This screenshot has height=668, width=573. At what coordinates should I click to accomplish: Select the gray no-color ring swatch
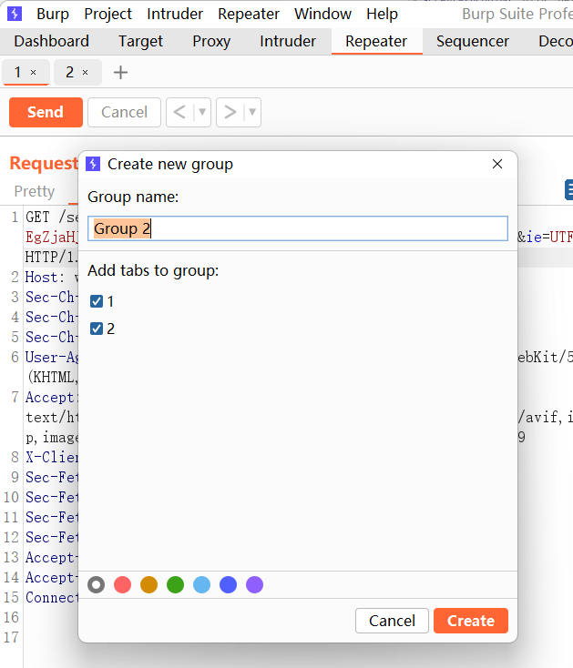click(x=96, y=585)
